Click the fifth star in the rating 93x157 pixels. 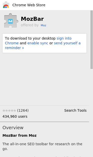[x=15, y=111]
